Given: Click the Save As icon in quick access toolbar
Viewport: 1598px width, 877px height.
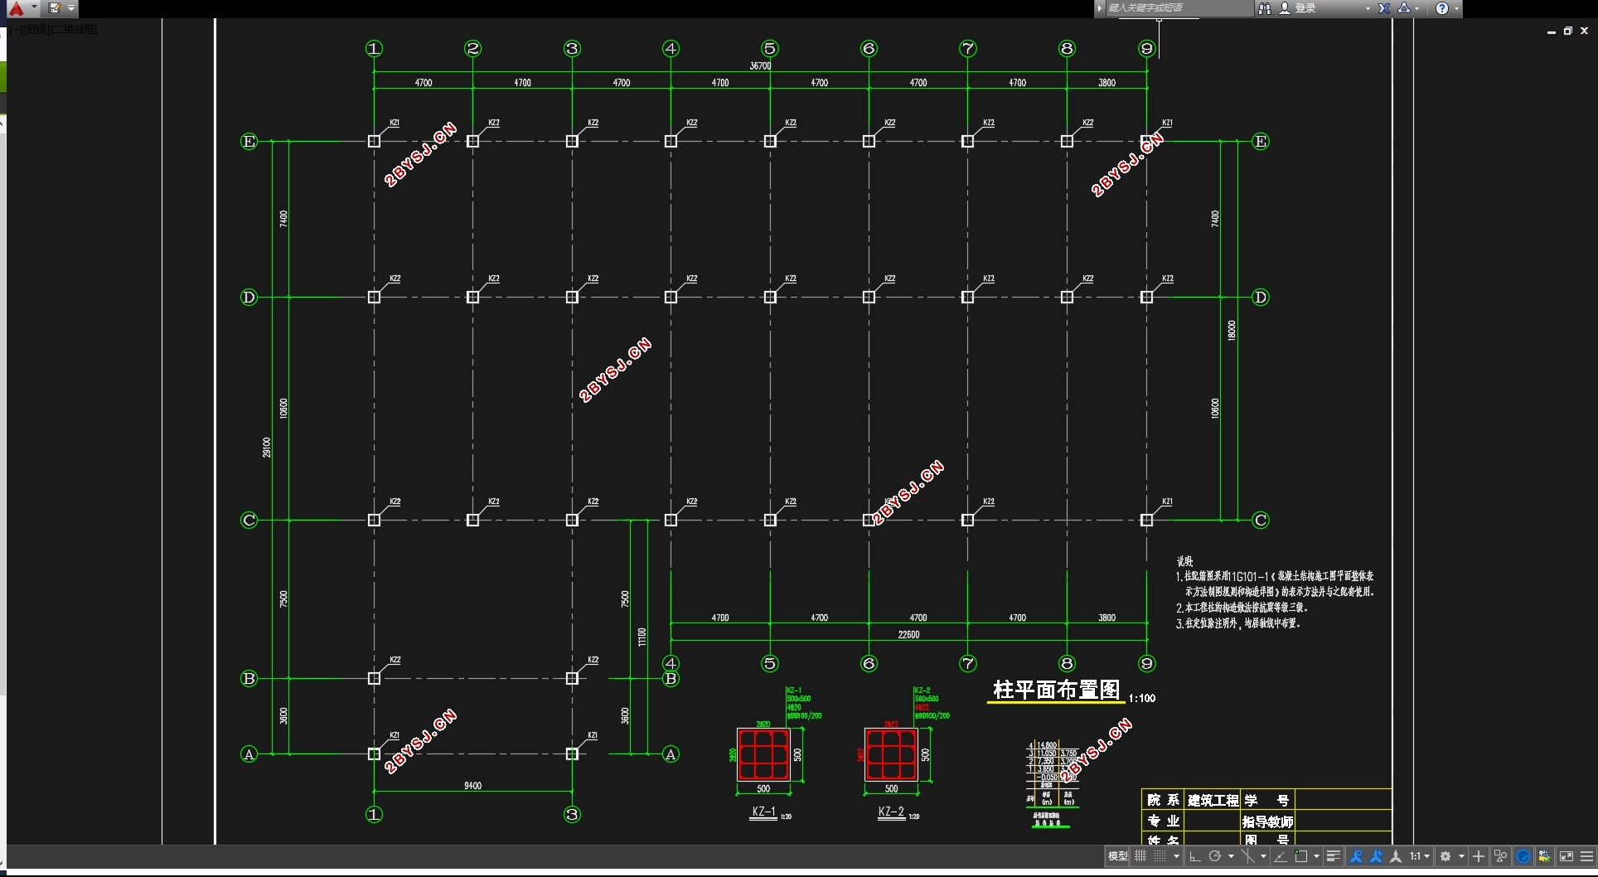Looking at the screenshot, I should click(x=55, y=8).
